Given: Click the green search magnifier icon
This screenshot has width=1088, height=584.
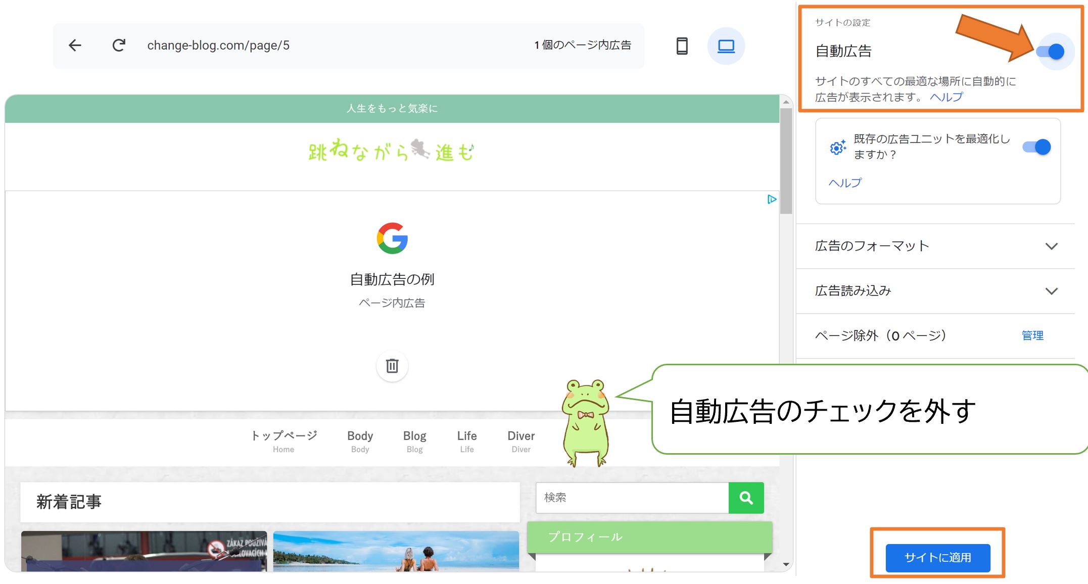Looking at the screenshot, I should 746,498.
